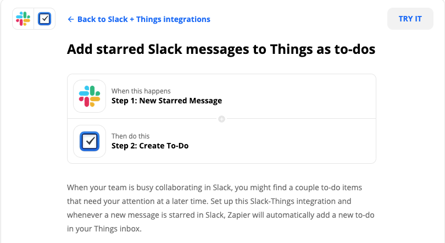The image size is (445, 243).
Task: Click the Things icon in Step 2
Action: click(x=90, y=141)
